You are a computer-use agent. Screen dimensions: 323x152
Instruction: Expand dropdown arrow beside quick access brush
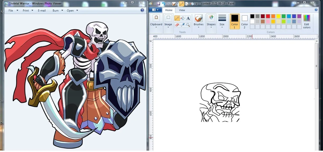pos(178,4)
